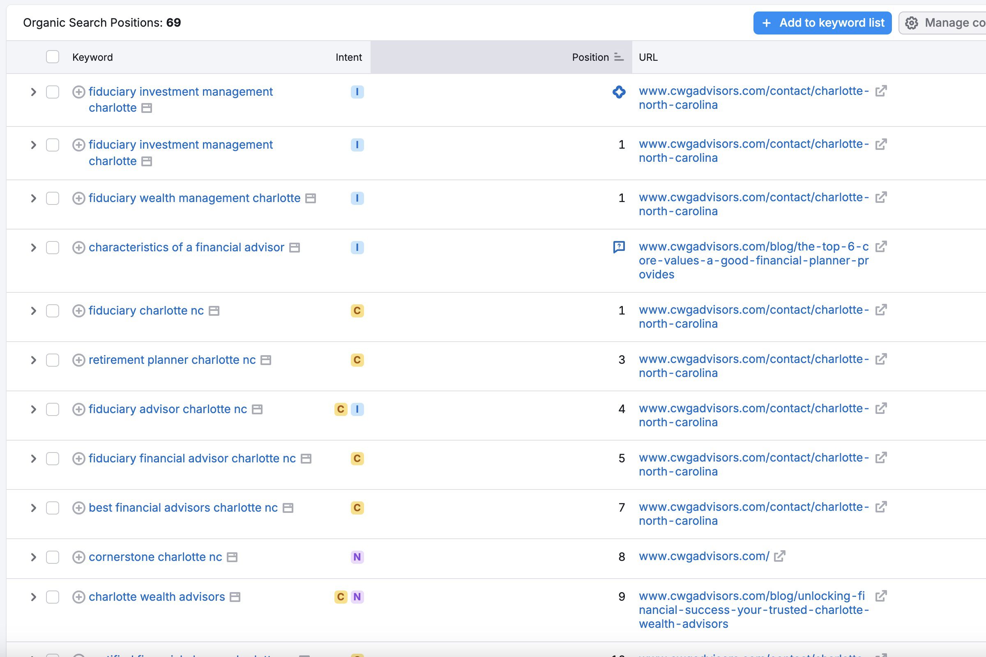Click the N intent badge for cornerstone charlotte nc

tap(357, 557)
